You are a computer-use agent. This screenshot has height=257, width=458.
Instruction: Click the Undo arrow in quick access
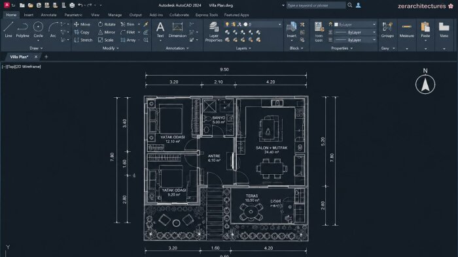click(x=80, y=5)
